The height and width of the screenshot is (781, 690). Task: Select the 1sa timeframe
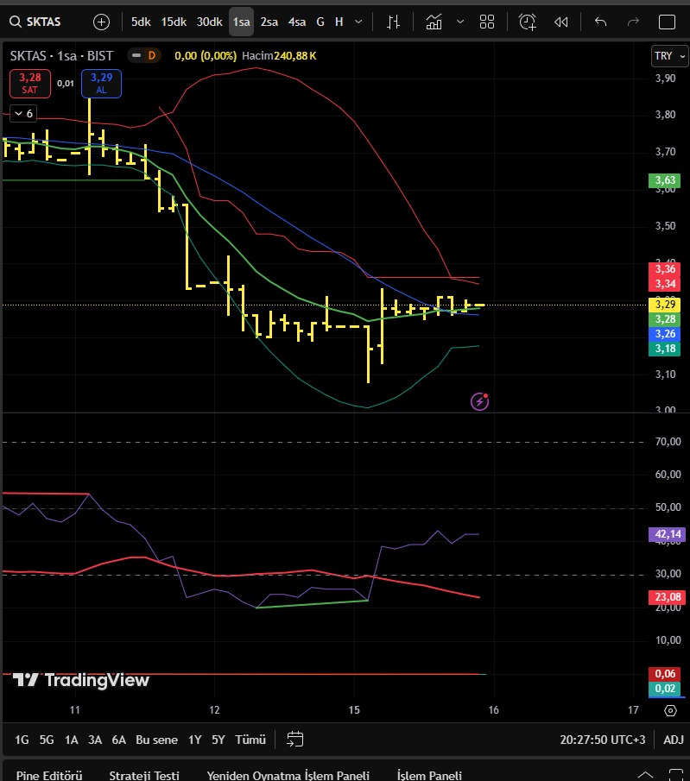click(x=241, y=22)
